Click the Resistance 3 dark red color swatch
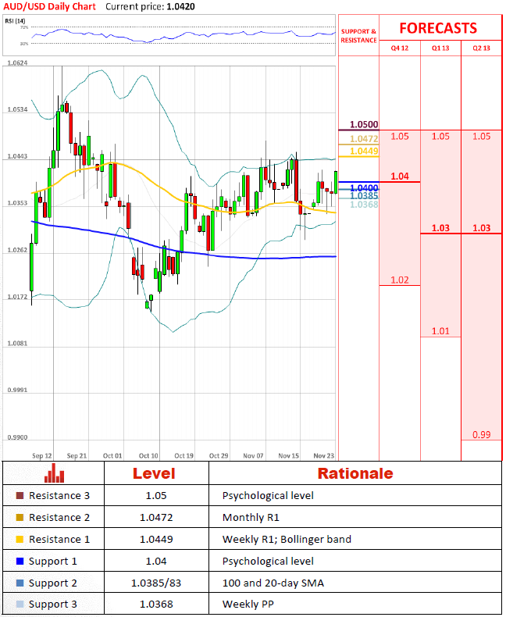 [20, 495]
